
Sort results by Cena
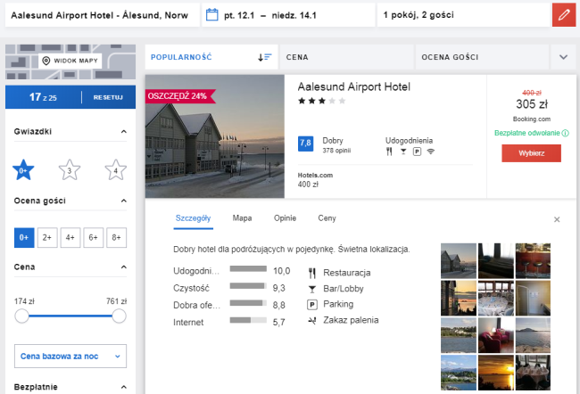(346, 57)
